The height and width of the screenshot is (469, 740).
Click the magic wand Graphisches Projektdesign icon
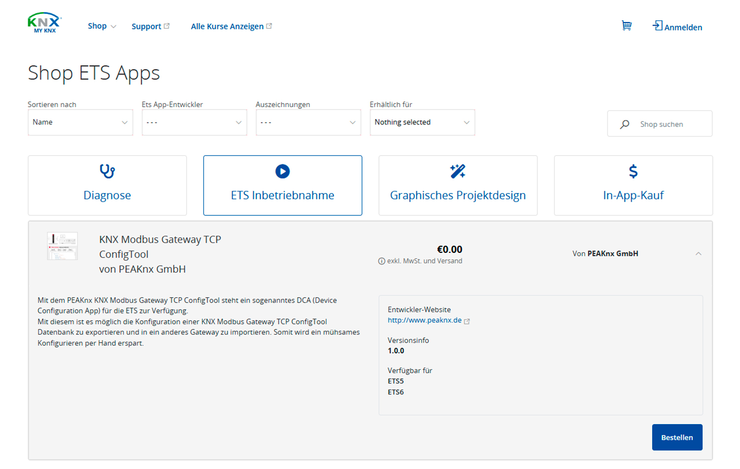point(458,171)
